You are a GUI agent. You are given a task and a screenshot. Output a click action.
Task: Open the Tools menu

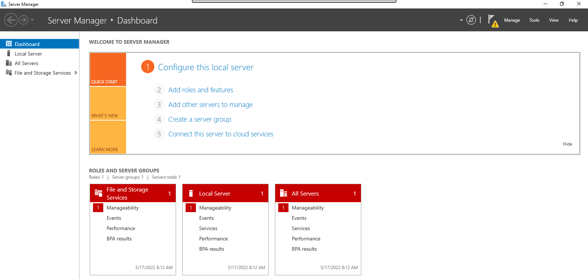coord(534,20)
